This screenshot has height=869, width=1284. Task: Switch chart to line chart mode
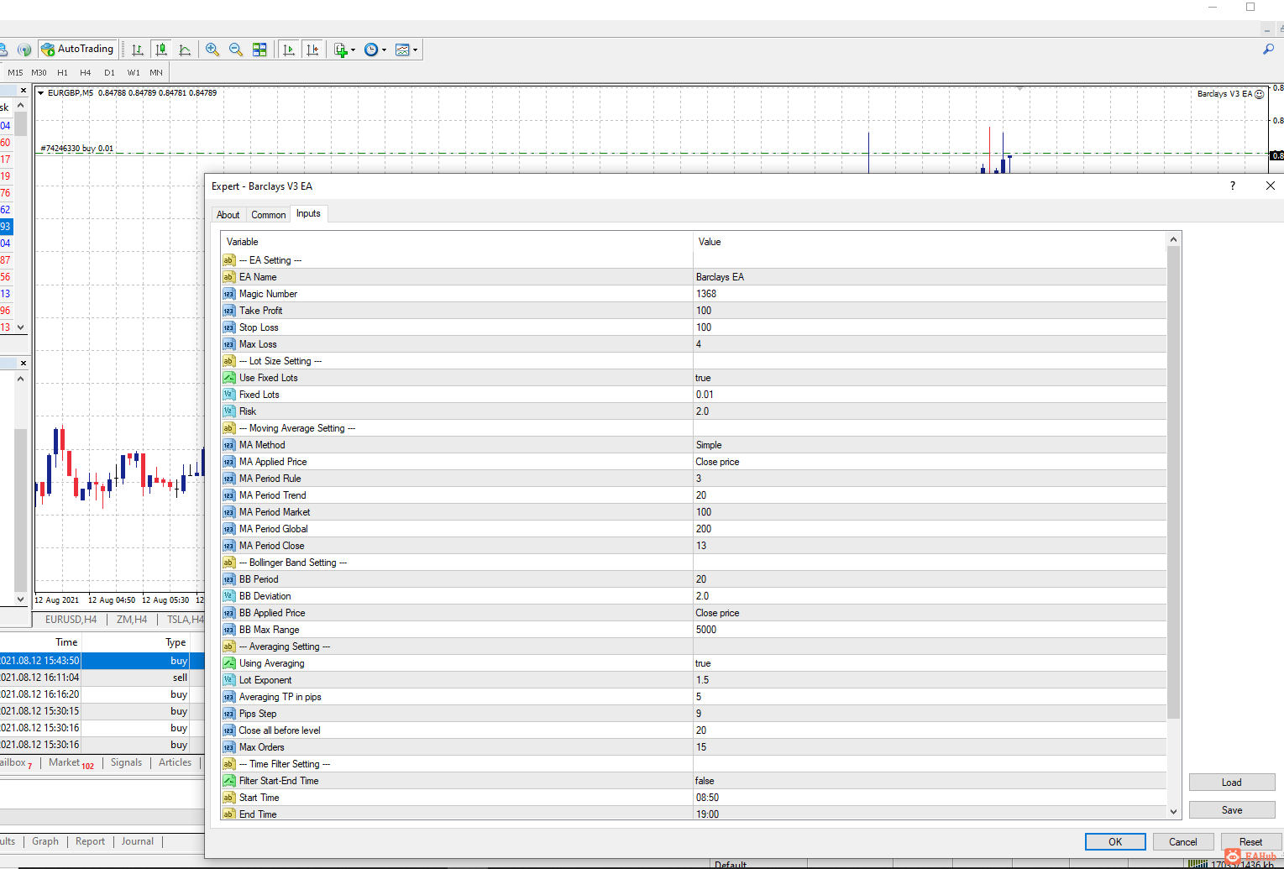click(185, 50)
